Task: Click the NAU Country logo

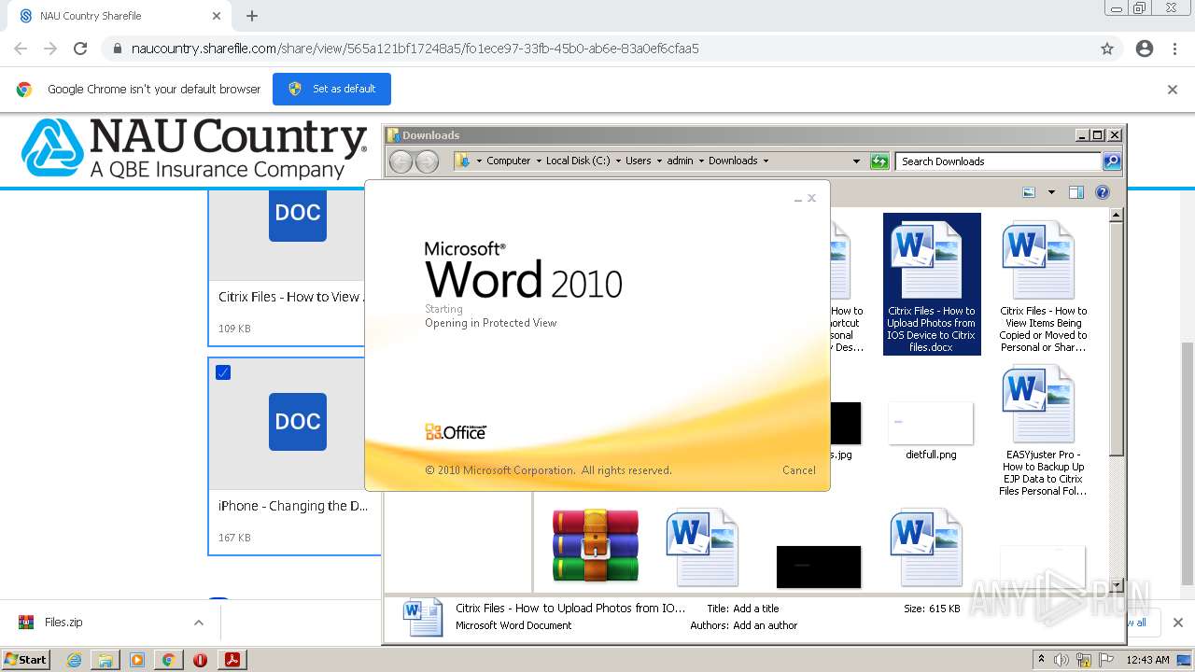Action: 194,148
